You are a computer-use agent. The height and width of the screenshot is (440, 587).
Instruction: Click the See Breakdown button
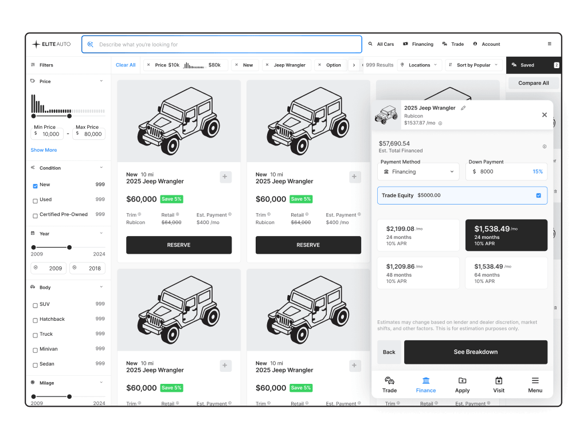(475, 352)
